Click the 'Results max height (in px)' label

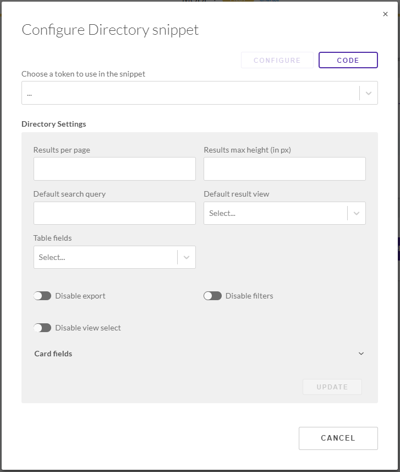tap(247, 150)
